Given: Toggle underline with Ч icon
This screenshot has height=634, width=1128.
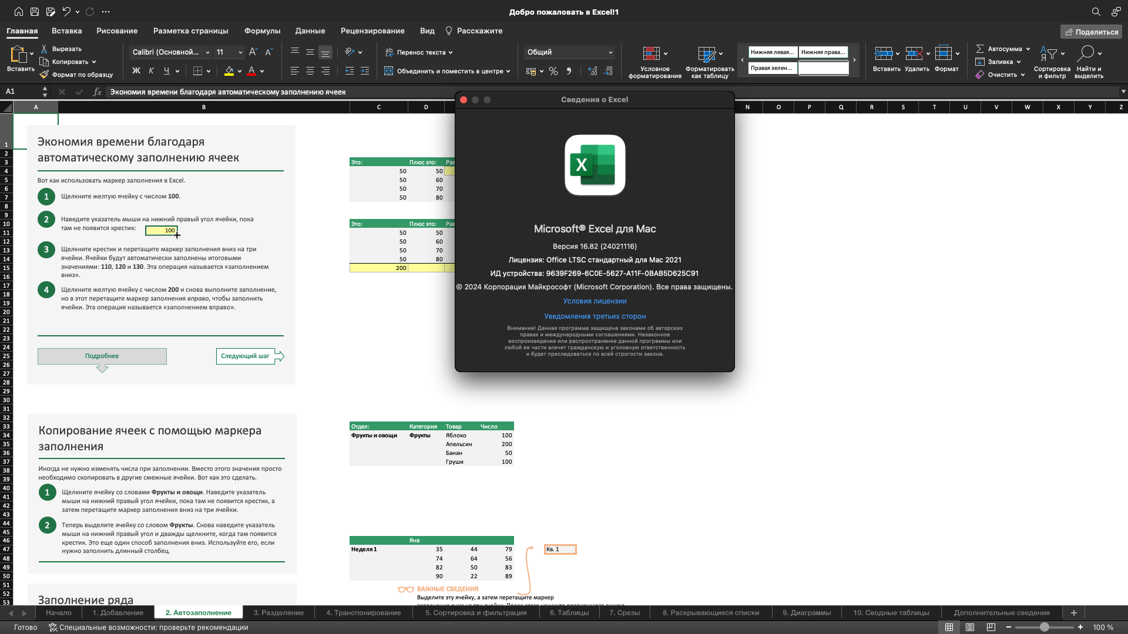Looking at the screenshot, I should pyautogui.click(x=167, y=71).
